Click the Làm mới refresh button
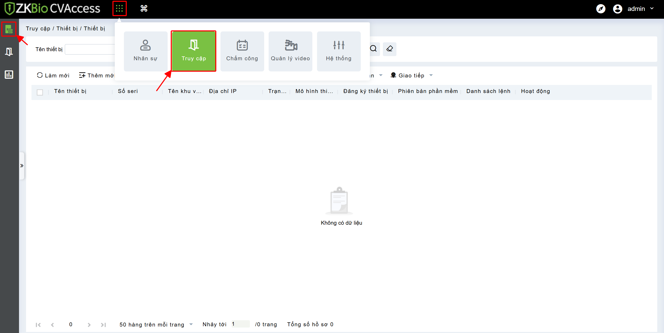The width and height of the screenshot is (664, 333). (x=53, y=76)
